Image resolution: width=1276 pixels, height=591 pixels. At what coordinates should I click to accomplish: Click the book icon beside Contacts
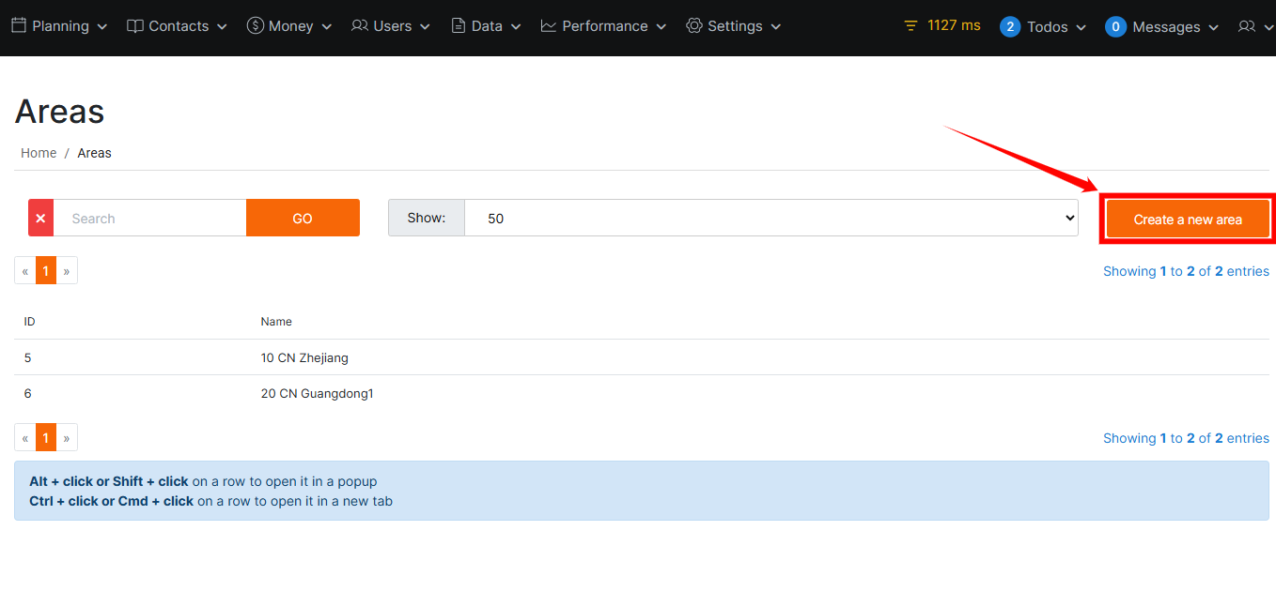(x=135, y=26)
